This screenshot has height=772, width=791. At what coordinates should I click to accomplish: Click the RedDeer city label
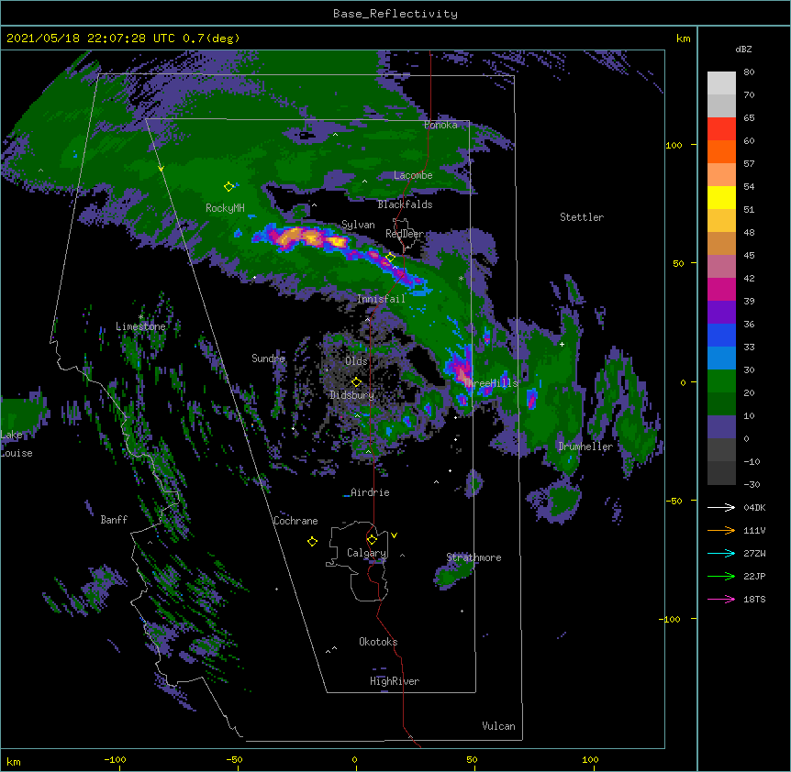pyautogui.click(x=405, y=234)
